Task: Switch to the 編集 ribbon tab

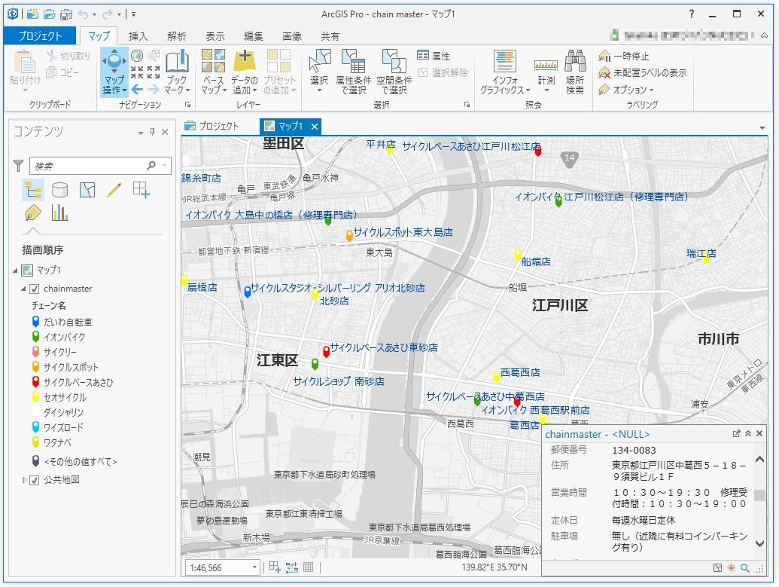Action: [x=254, y=36]
